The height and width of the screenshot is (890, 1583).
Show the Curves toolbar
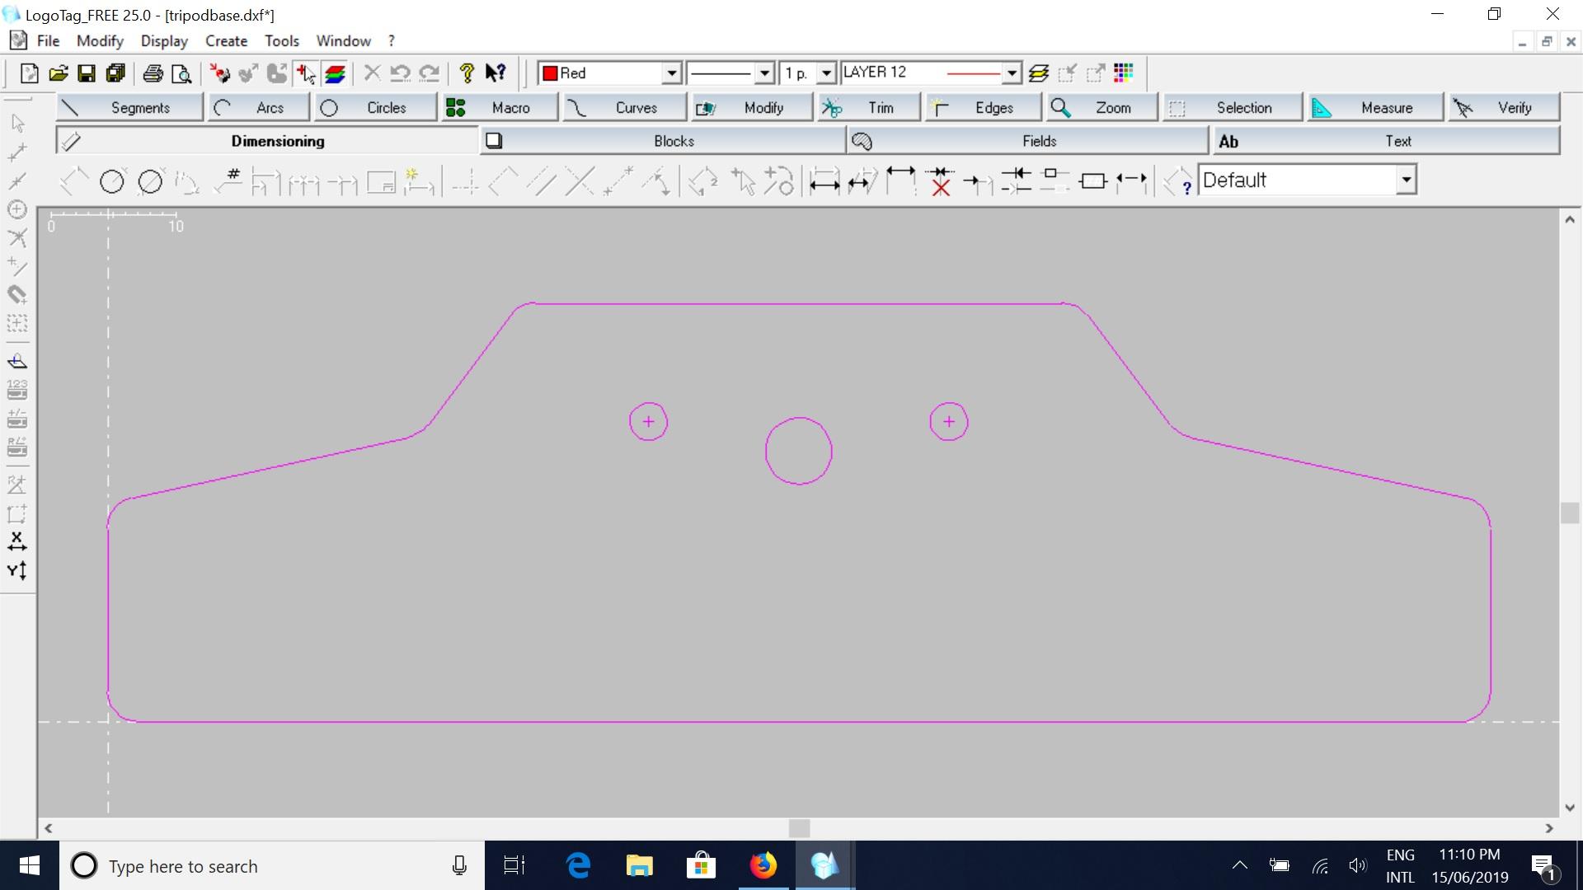pyautogui.click(x=625, y=108)
